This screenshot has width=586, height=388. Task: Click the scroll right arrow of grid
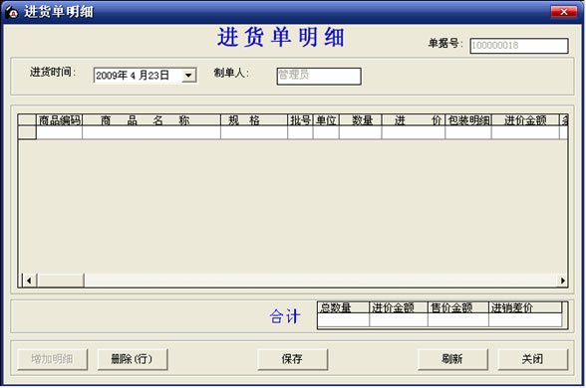coord(562,281)
